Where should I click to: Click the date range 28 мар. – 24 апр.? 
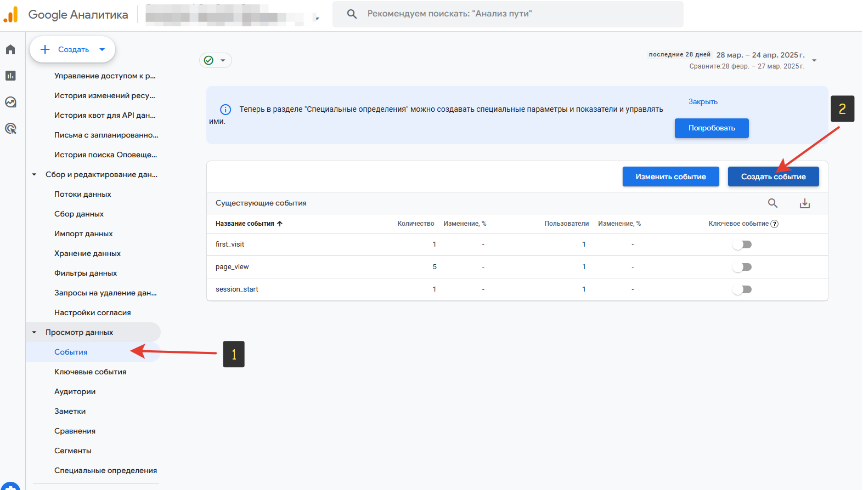pos(760,55)
